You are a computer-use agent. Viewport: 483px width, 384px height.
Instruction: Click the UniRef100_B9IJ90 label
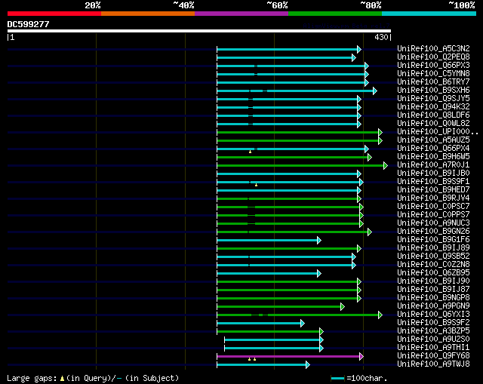click(x=433, y=281)
